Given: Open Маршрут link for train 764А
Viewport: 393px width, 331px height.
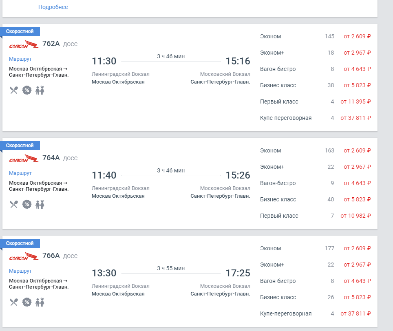Looking at the screenshot, I should 20,173.
